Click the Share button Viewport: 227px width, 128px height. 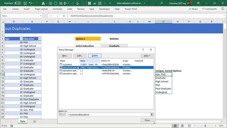193,9
